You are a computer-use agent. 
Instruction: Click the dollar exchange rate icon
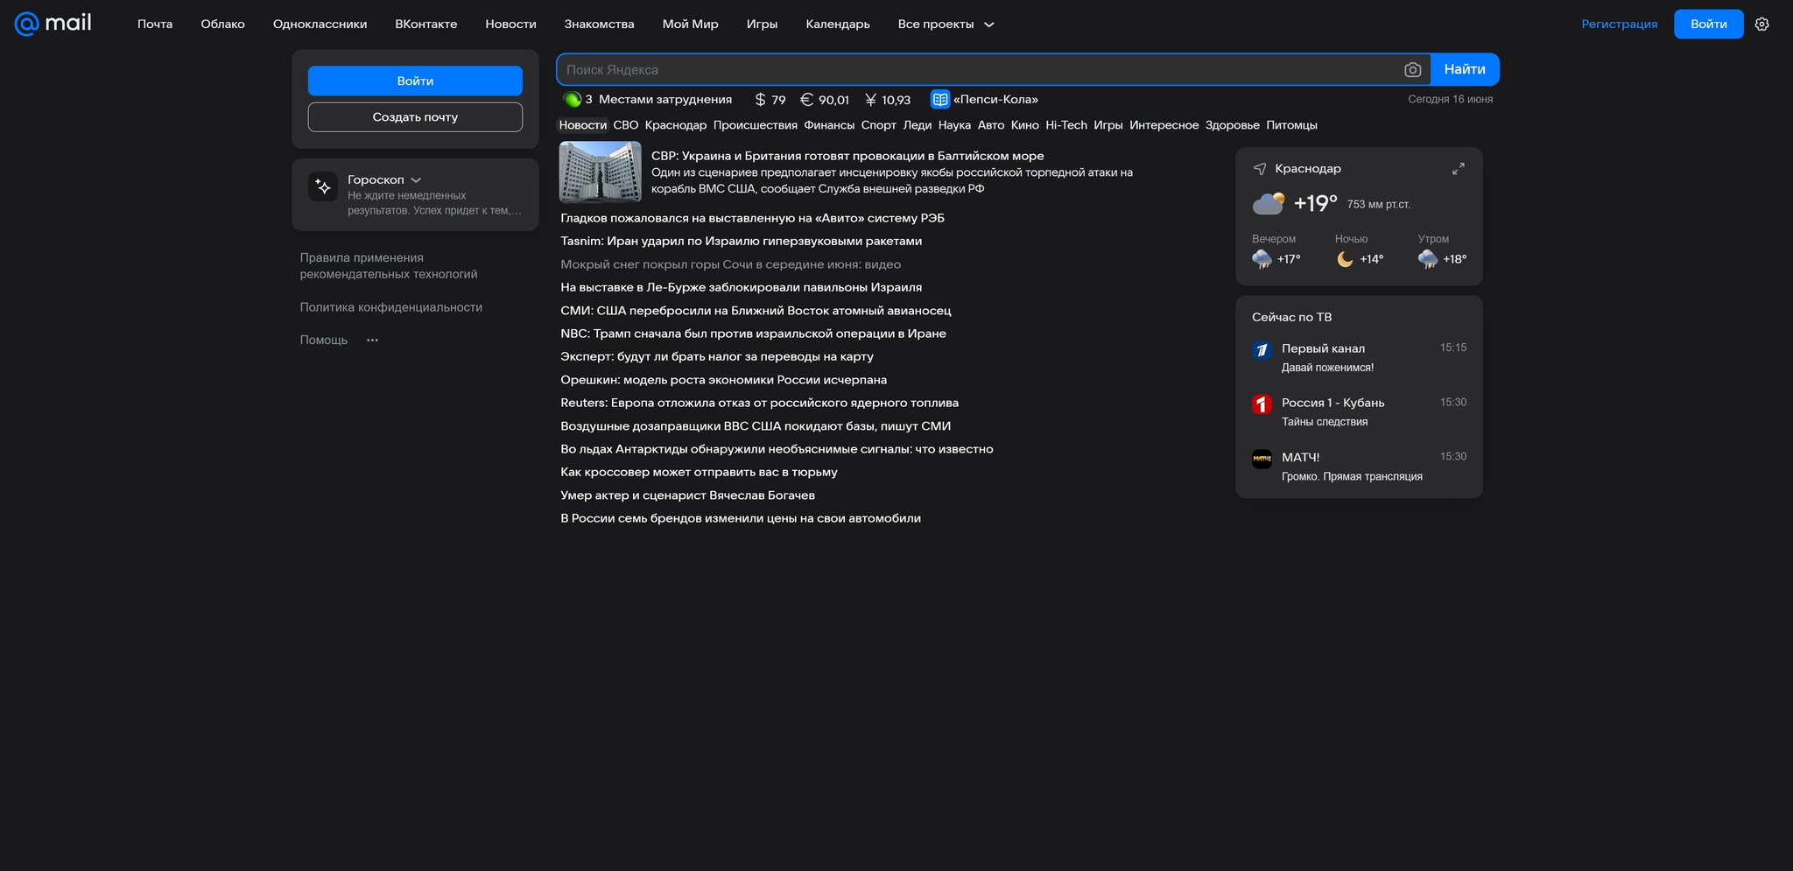tap(760, 100)
